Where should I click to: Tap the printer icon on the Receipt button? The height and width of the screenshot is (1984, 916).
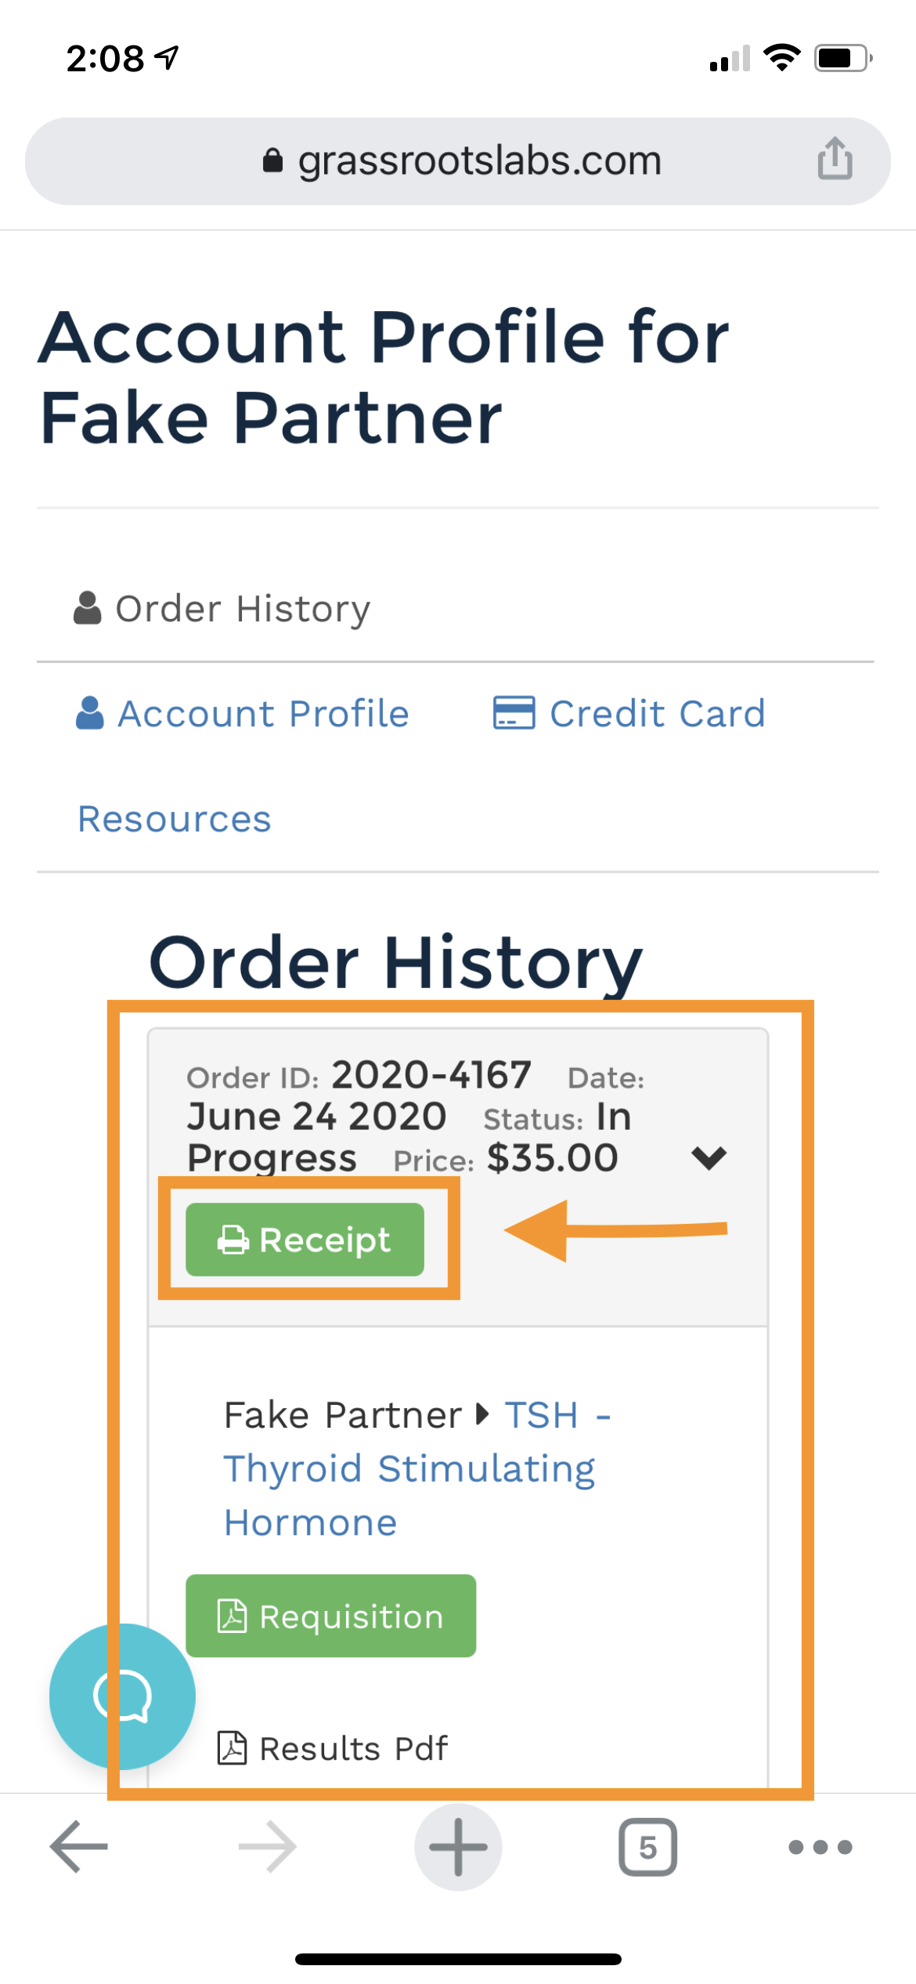[233, 1240]
